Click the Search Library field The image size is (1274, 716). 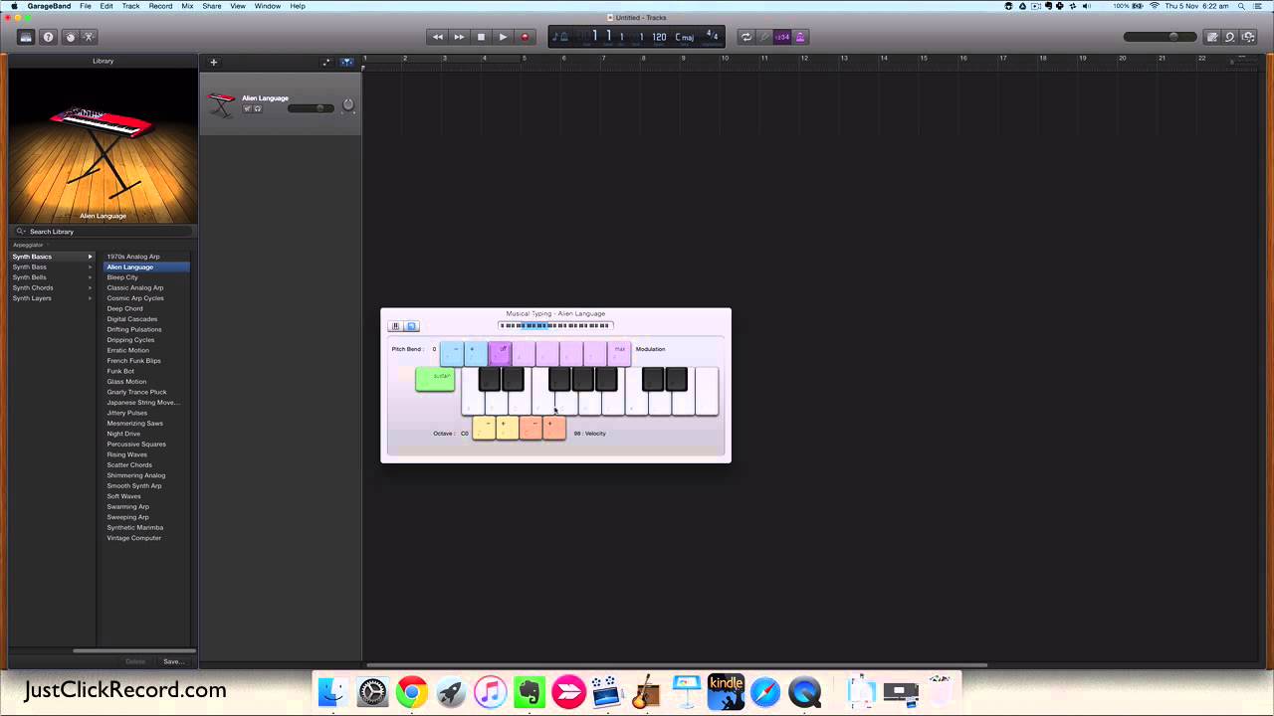104,231
